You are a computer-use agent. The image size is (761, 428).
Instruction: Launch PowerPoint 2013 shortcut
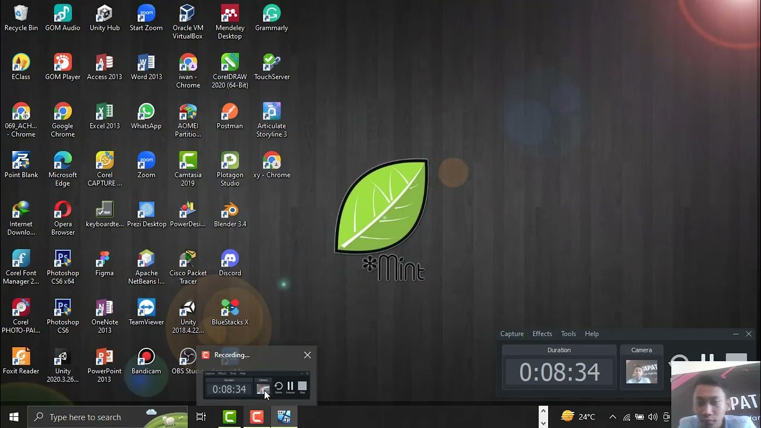pyautogui.click(x=105, y=366)
